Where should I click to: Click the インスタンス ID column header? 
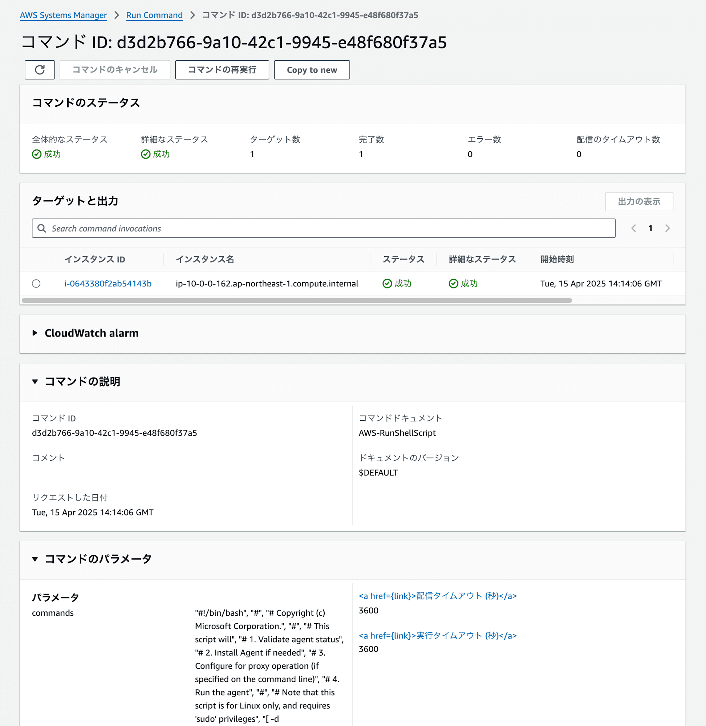[95, 260]
